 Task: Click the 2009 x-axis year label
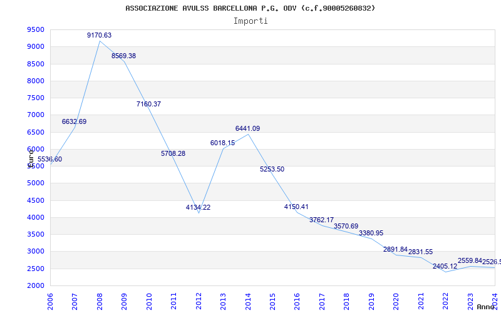click(124, 302)
